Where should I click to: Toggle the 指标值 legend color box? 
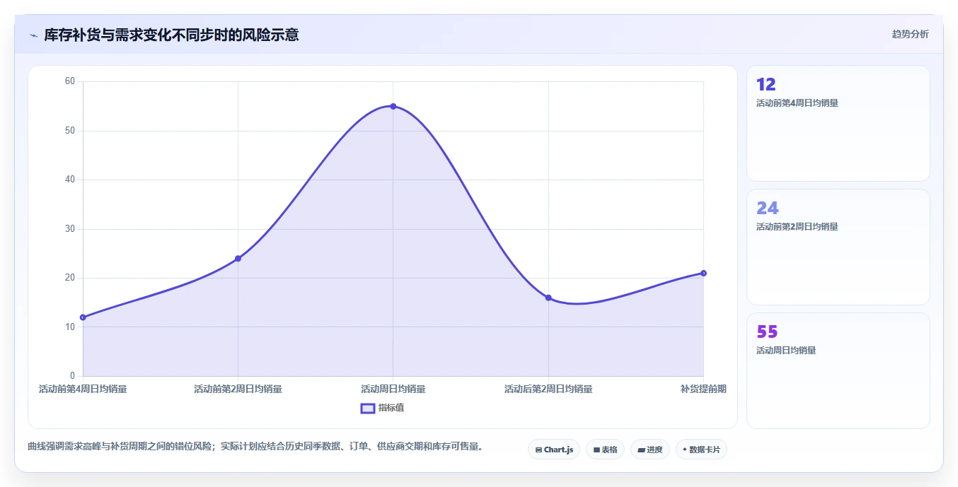[x=368, y=408]
